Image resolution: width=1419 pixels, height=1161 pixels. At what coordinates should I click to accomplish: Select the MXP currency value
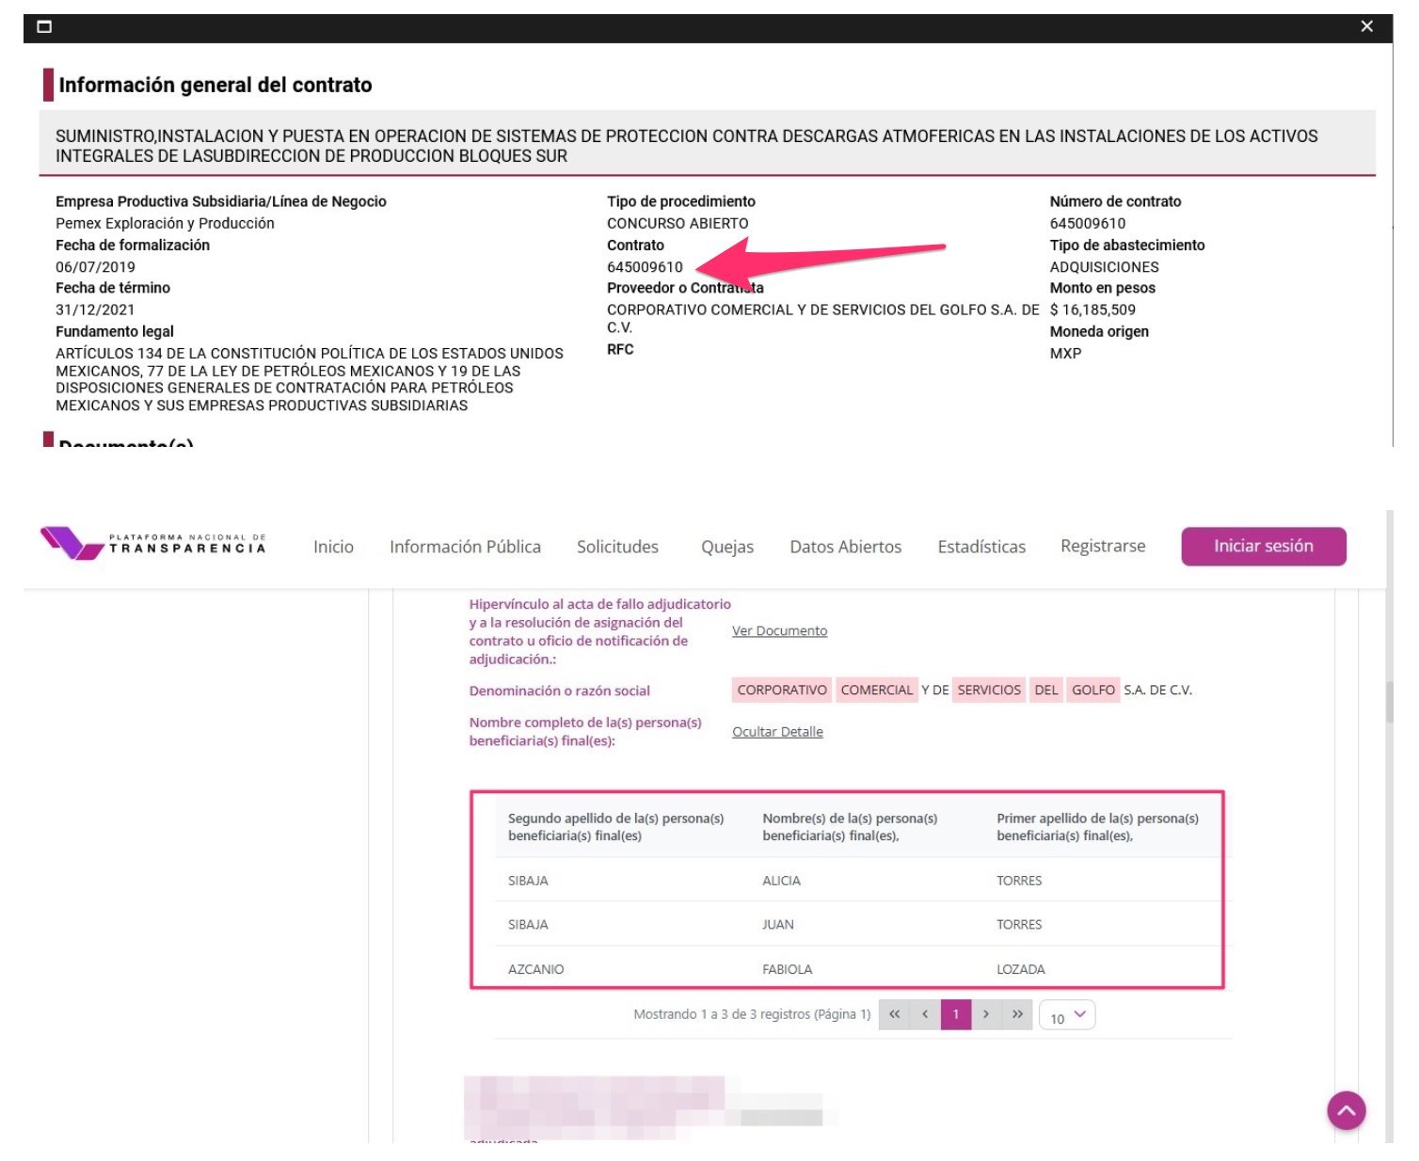point(1065,354)
